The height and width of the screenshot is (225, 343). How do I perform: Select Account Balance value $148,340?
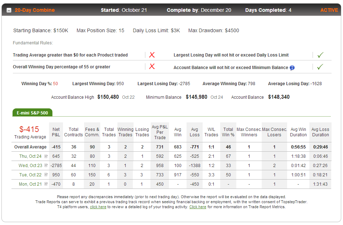(x=279, y=97)
